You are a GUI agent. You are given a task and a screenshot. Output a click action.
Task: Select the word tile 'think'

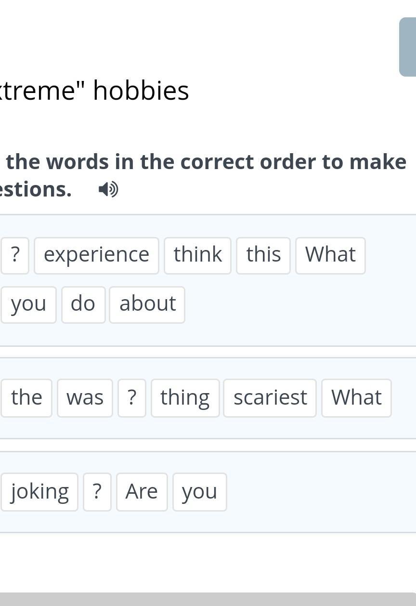[197, 255]
